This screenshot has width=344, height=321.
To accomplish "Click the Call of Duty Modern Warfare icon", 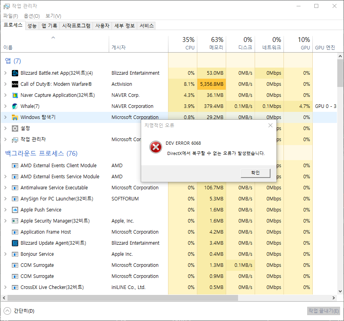I will pyautogui.click(x=15, y=84).
